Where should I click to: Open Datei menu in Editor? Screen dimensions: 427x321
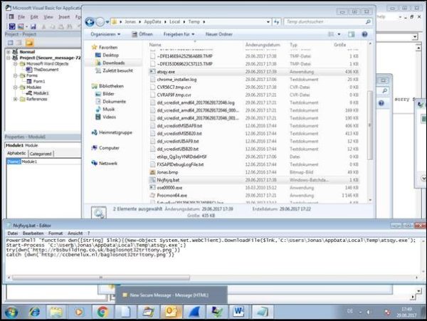pos(13,233)
